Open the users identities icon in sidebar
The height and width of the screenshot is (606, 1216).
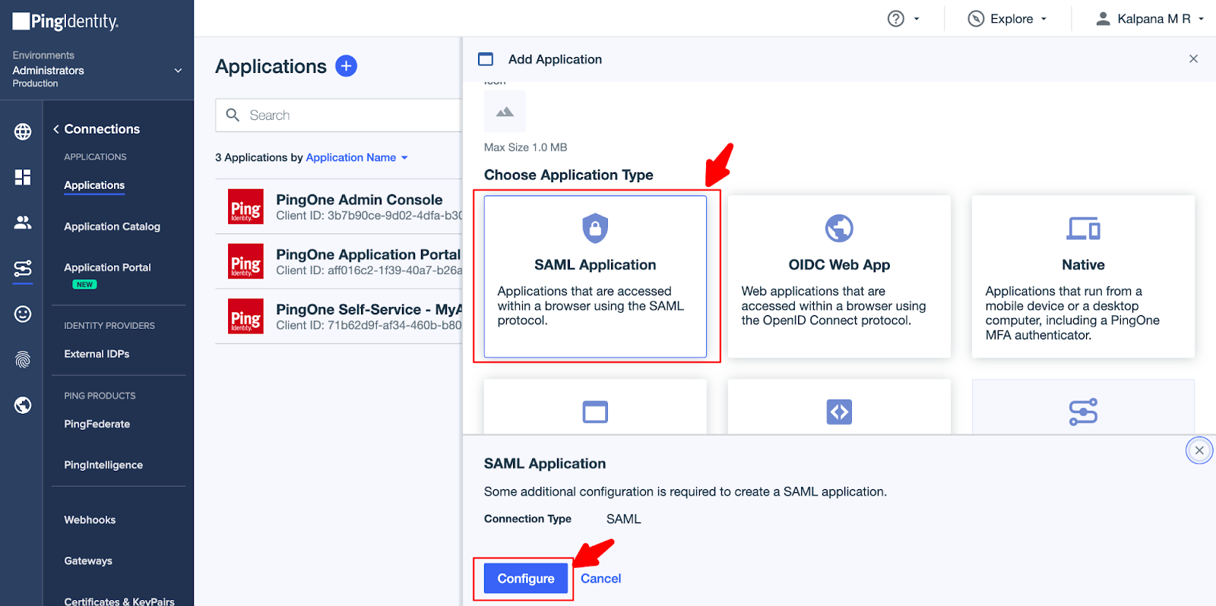(23, 223)
